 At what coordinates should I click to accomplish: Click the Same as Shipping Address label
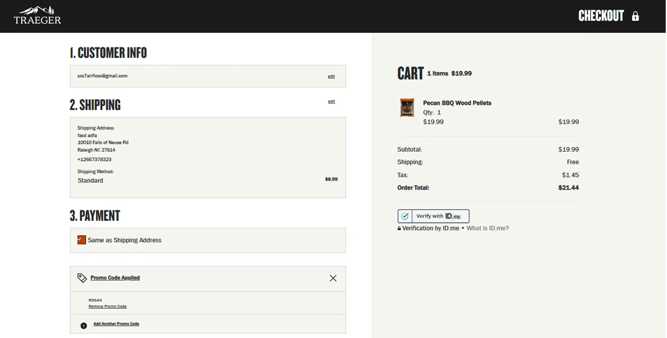point(125,240)
